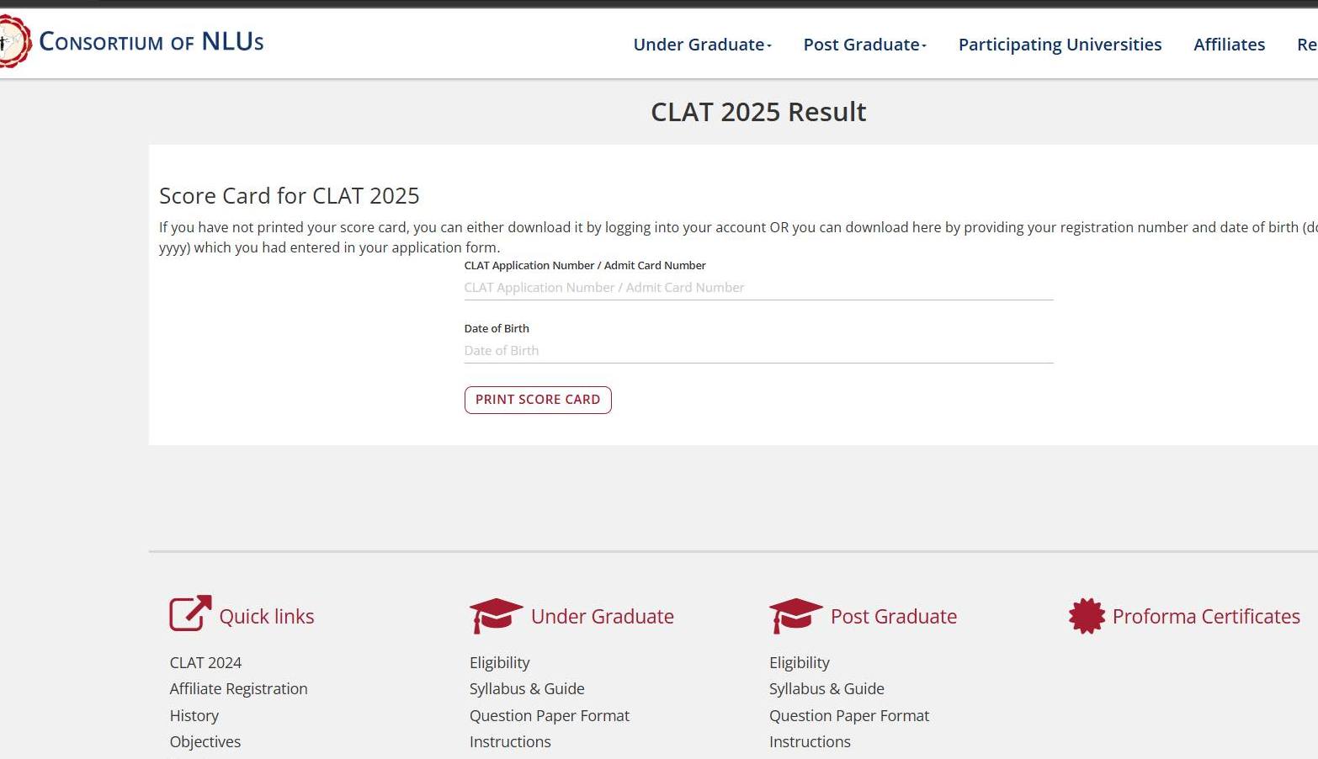Image resolution: width=1318 pixels, height=759 pixels.
Task: Open Eligibility under Post Graduate
Action: [799, 663]
